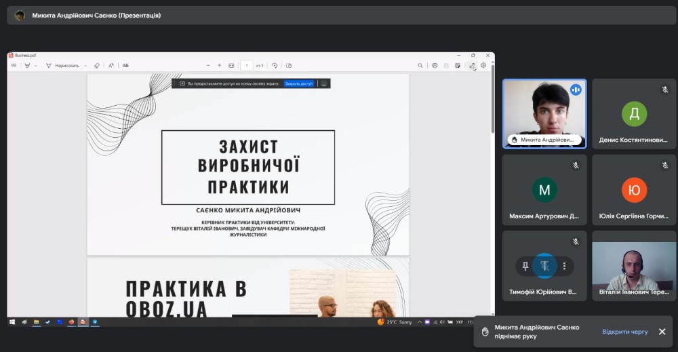
Task: Click the Відкрити чергу link
Action: [x=624, y=332]
